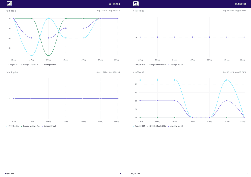Click the 12 Aug data point in the Top 20 chart
This screenshot has height=177, width=251.
(140, 37)
